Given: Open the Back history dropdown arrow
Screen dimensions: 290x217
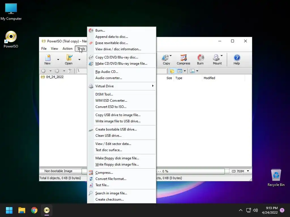Looking at the screenshot, I should (x=50, y=71).
